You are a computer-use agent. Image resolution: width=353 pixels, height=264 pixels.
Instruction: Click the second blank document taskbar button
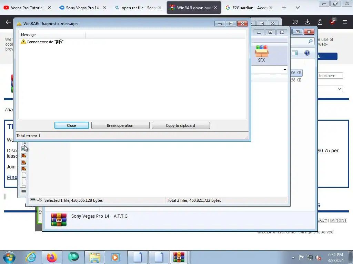coord(159,257)
